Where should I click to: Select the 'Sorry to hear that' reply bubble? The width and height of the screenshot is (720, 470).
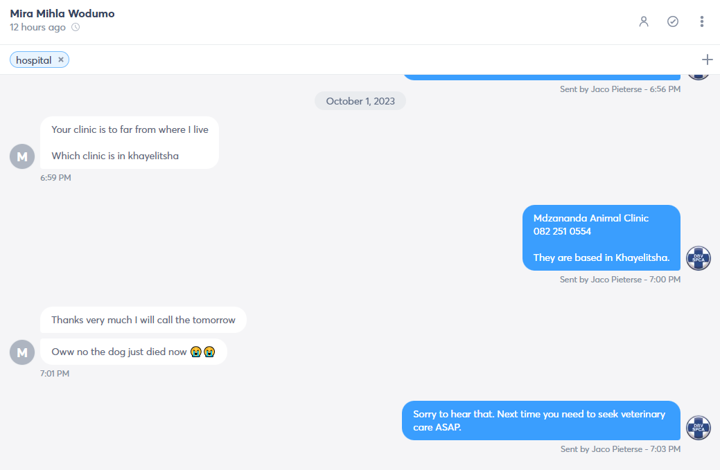tap(541, 420)
